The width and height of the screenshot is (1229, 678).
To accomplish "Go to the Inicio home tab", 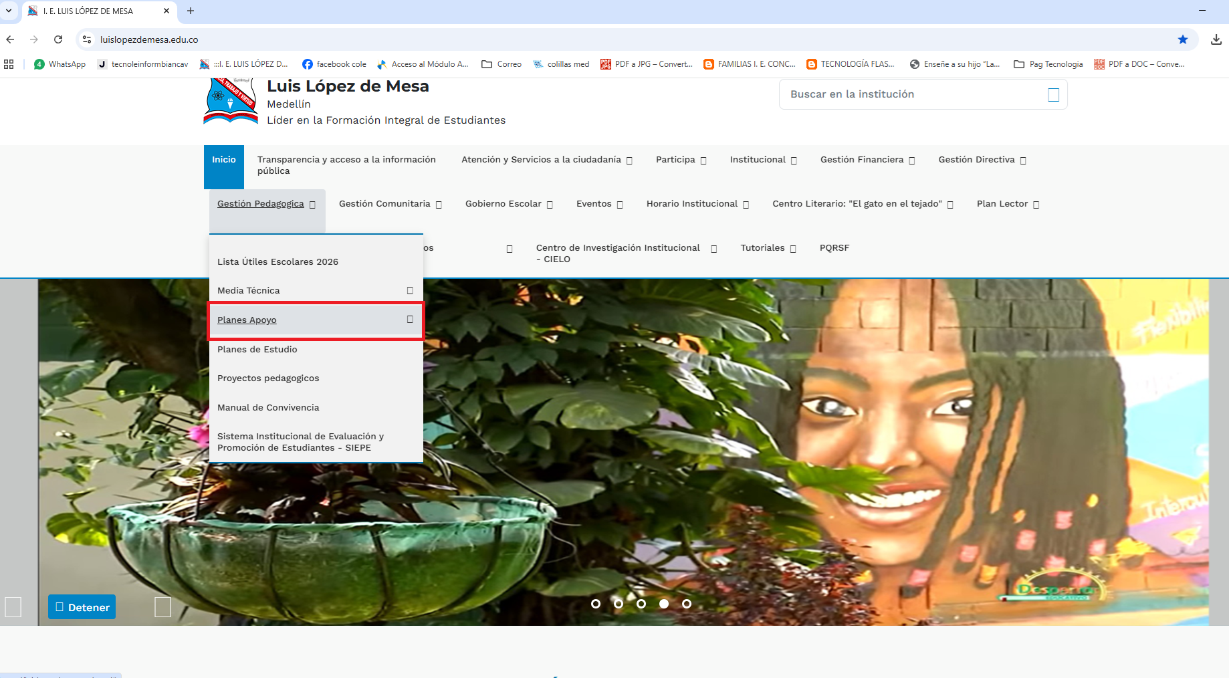I will click(224, 160).
